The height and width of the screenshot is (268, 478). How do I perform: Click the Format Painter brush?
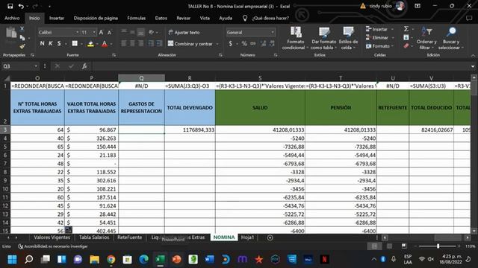pos(22,46)
